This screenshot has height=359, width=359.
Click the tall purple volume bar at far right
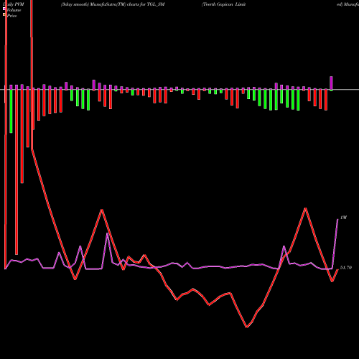332,83
